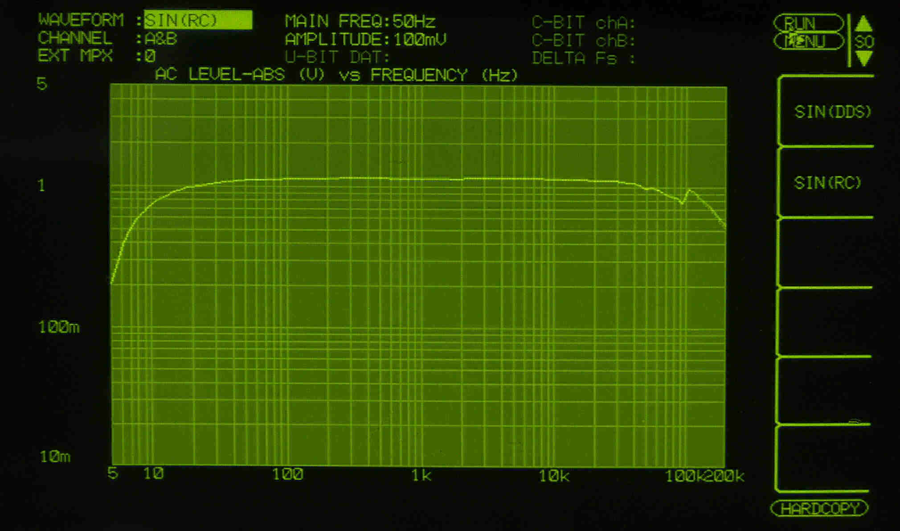Select the CHANNEL A&B setting
Image resolution: width=900 pixels, height=531 pixels.
161,39
